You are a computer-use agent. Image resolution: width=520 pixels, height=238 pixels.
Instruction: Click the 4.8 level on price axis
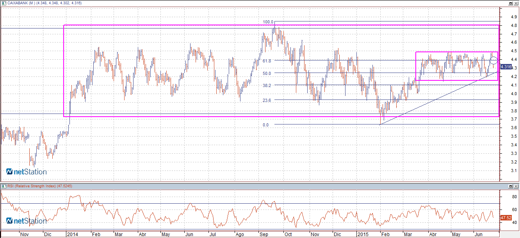coord(514,26)
